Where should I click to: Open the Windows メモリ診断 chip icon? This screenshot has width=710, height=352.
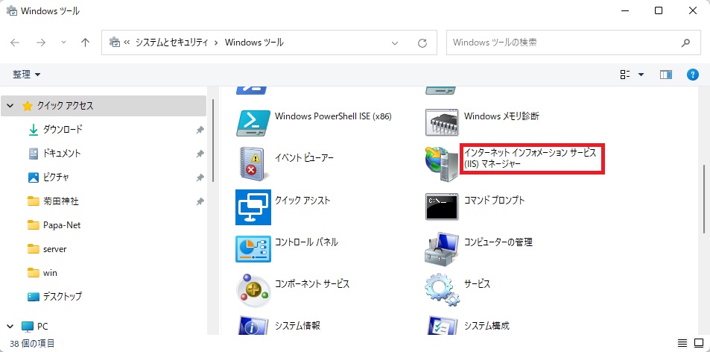tap(443, 122)
